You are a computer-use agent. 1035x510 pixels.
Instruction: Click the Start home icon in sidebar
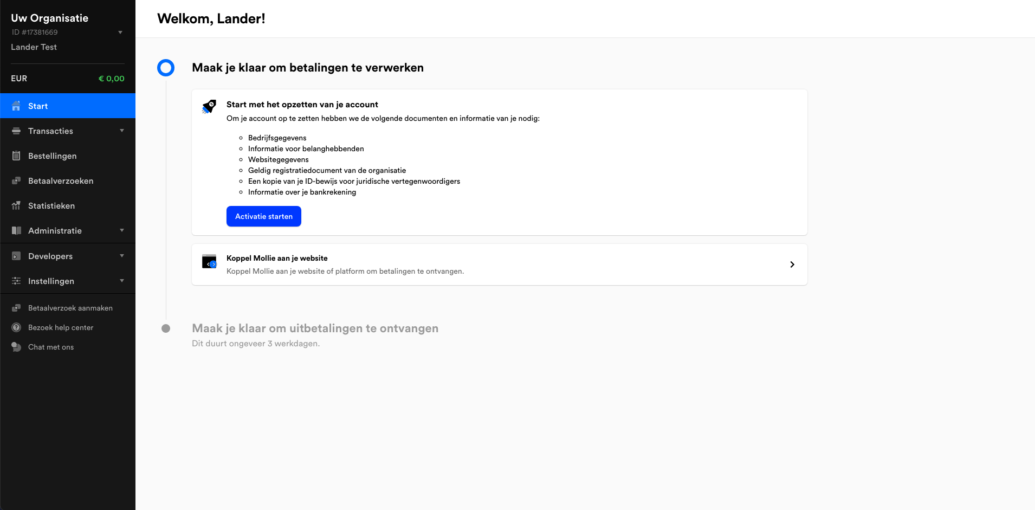[x=16, y=106]
